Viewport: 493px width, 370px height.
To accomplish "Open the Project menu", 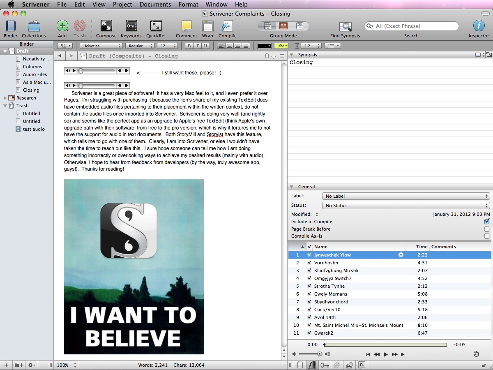I will [x=122, y=5].
